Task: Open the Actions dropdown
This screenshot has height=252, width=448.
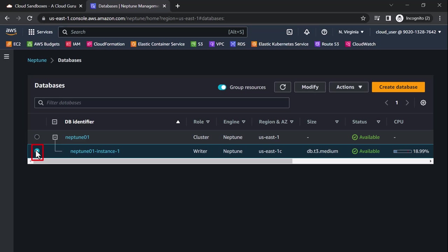Action: point(349,87)
